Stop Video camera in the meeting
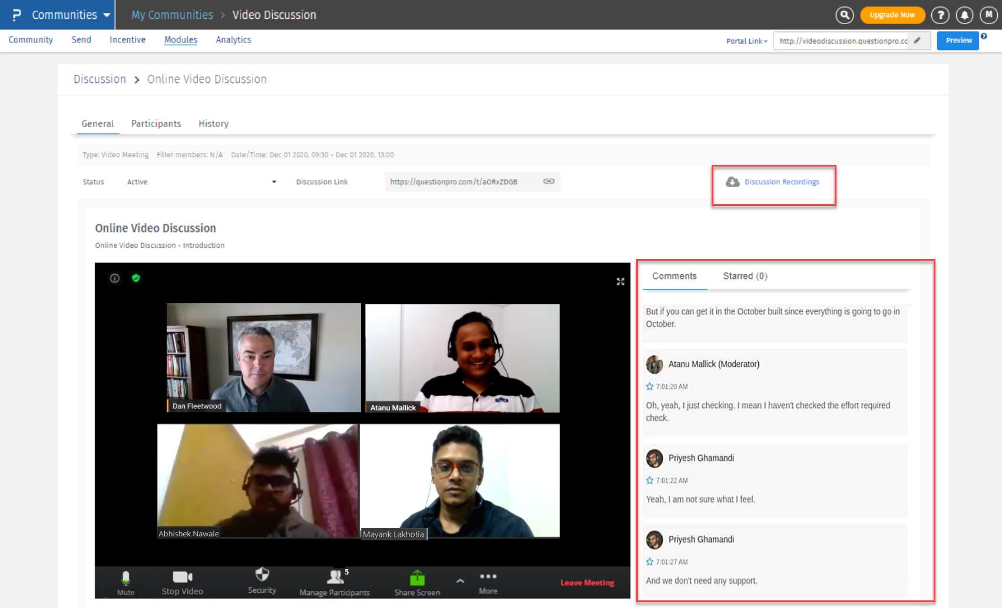The width and height of the screenshot is (1002, 608). 183,583
